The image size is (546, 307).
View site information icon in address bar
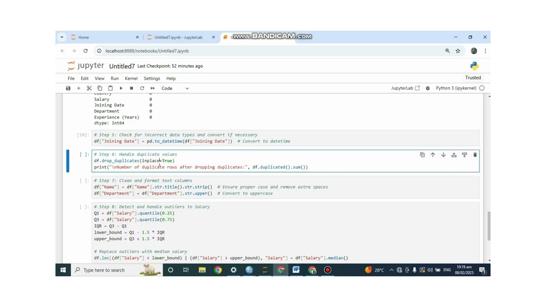pos(99,51)
